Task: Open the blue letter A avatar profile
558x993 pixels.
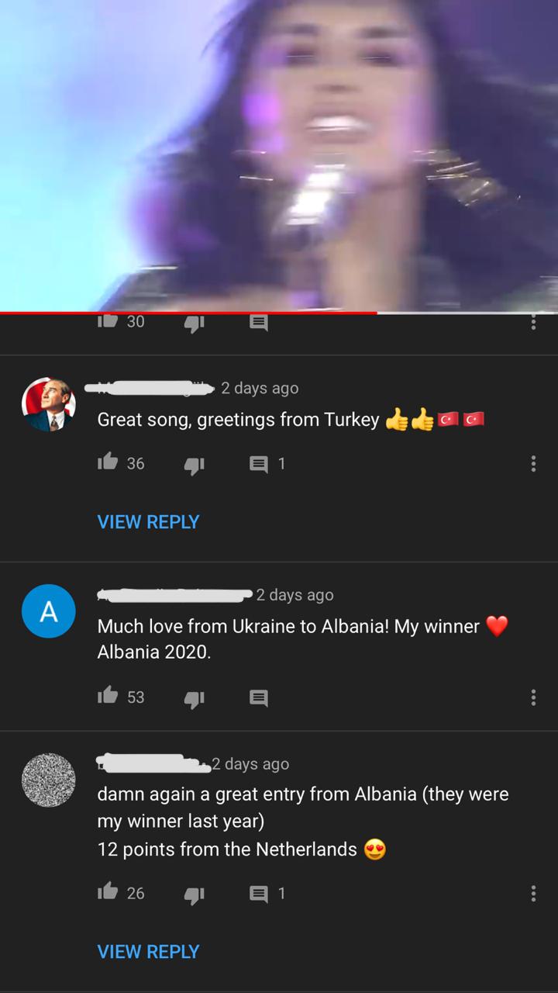Action: (48, 611)
